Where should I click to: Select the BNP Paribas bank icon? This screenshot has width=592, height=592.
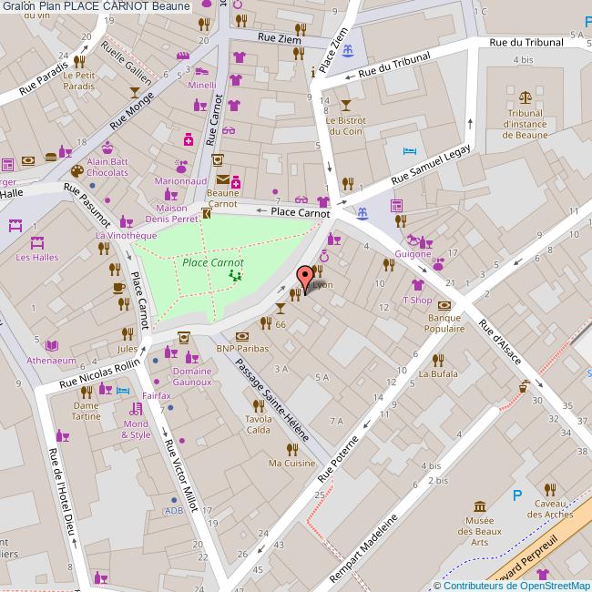coord(241,336)
